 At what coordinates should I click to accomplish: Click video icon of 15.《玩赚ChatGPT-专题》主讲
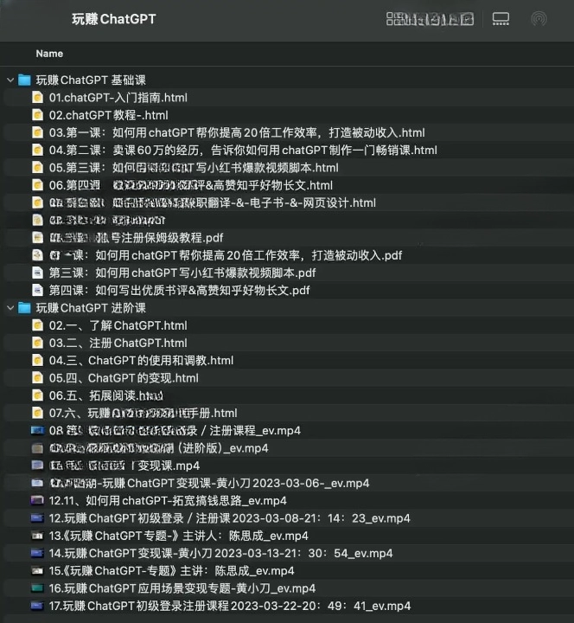coord(37,570)
